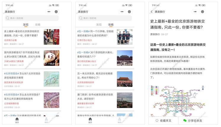Tap the Xiamen coastal skyline thumbnail
This screenshot has width=221, height=127.
(x=125, y=100)
